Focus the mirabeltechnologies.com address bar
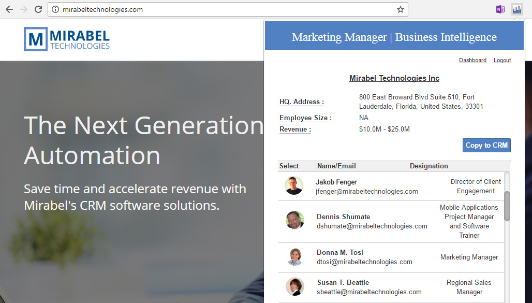This screenshot has width=532, height=303. click(228, 9)
